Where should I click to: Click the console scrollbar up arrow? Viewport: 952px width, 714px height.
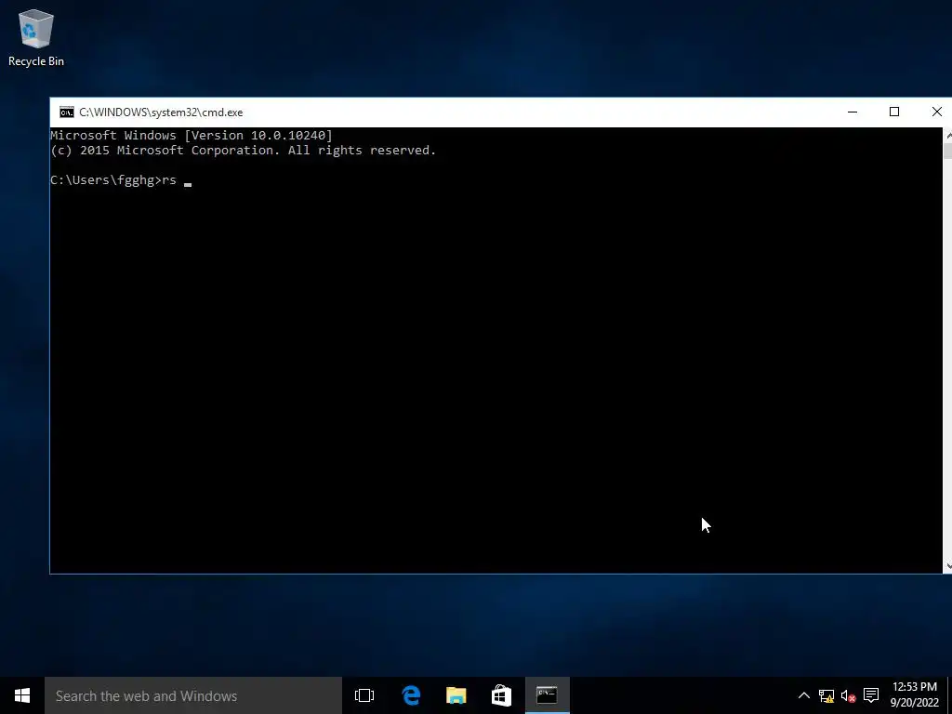[x=947, y=134]
